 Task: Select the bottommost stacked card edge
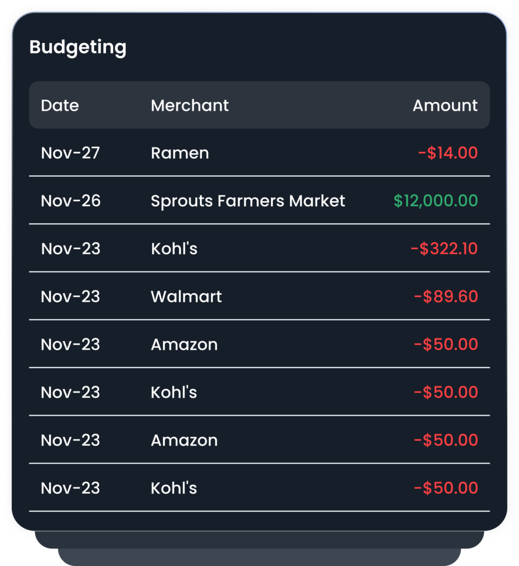[x=260, y=557]
